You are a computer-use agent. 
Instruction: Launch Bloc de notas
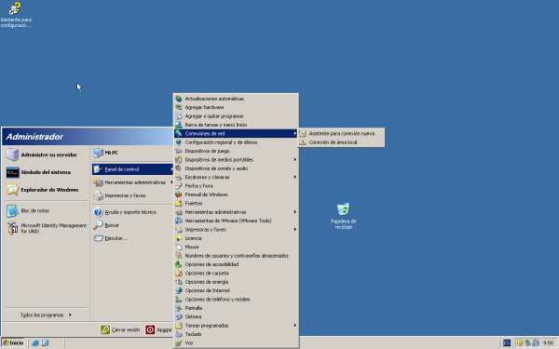[46, 211]
